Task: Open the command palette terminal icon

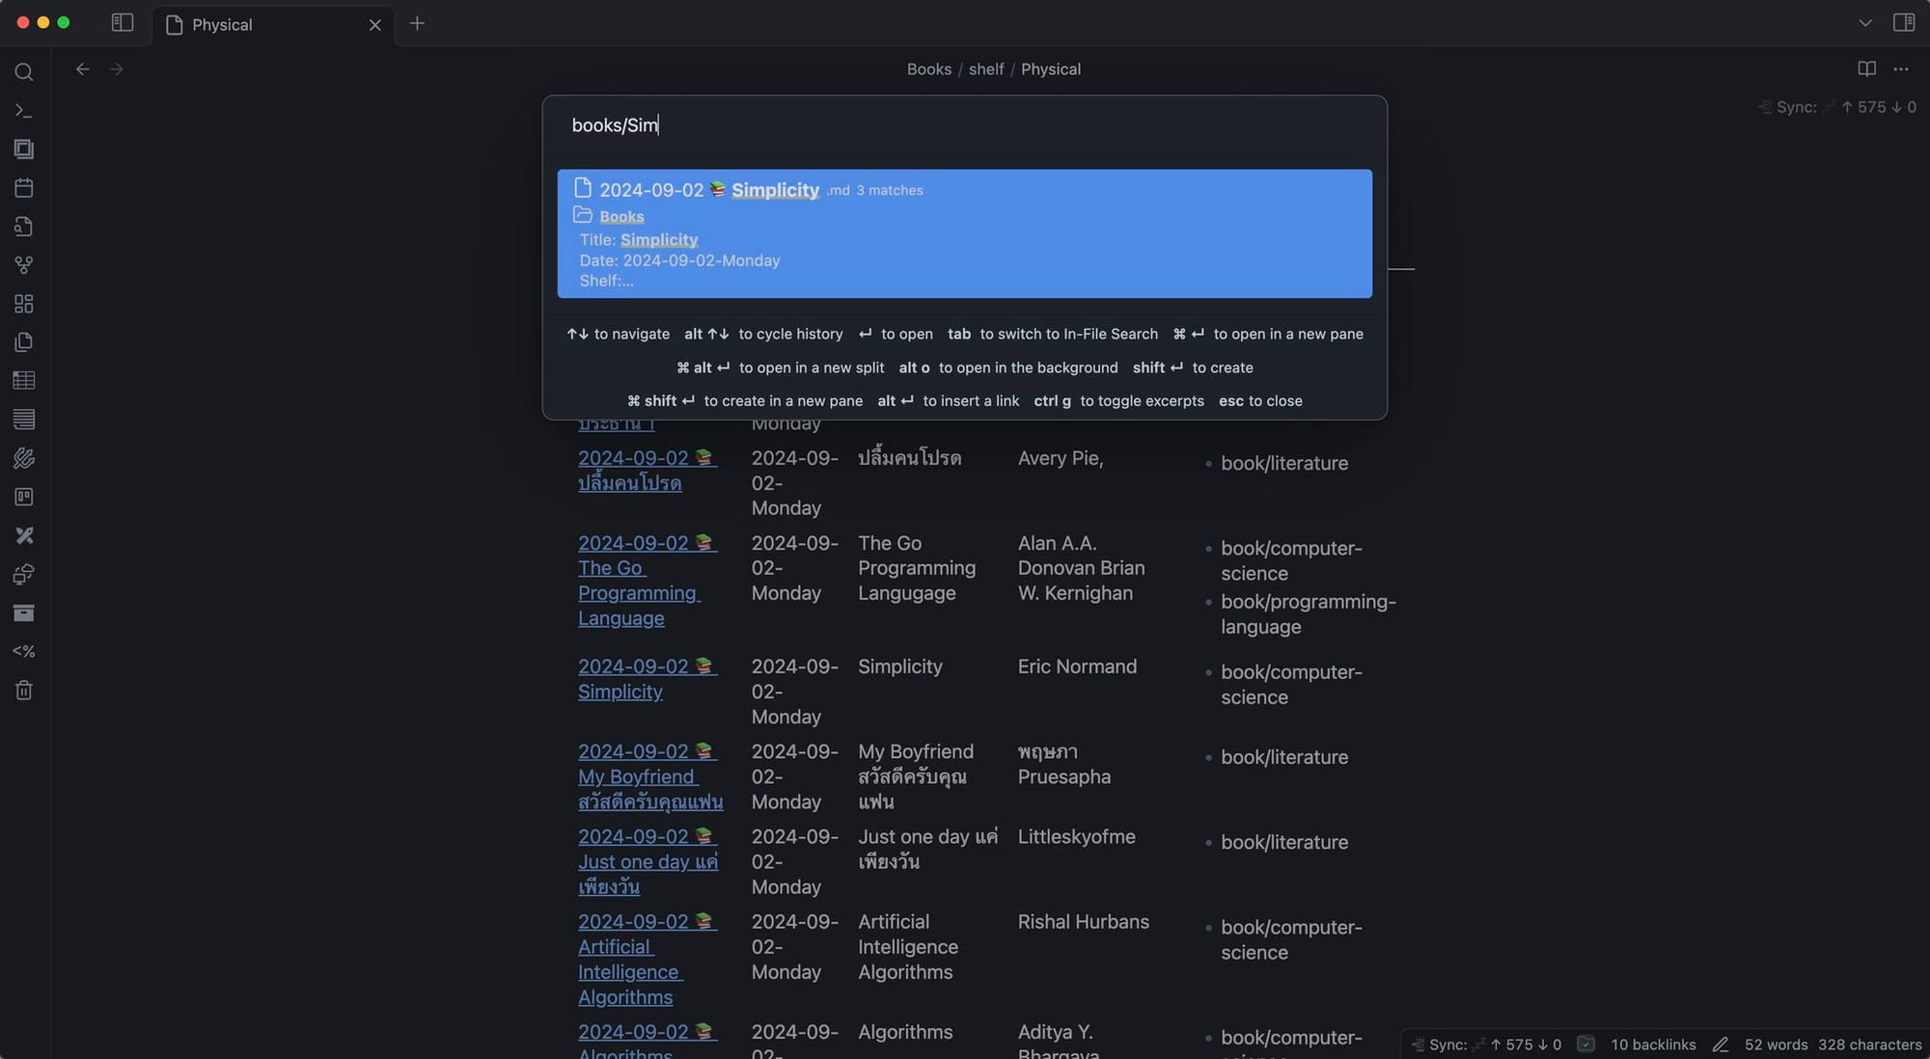Action: tap(24, 111)
